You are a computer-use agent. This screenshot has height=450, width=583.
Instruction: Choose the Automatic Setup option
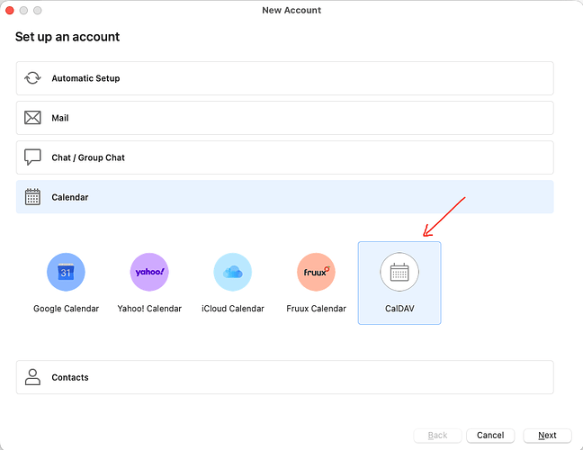pyautogui.click(x=285, y=78)
